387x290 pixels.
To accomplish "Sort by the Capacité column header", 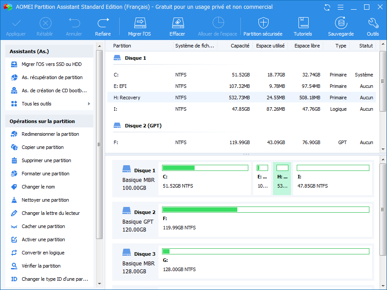I will [x=240, y=46].
